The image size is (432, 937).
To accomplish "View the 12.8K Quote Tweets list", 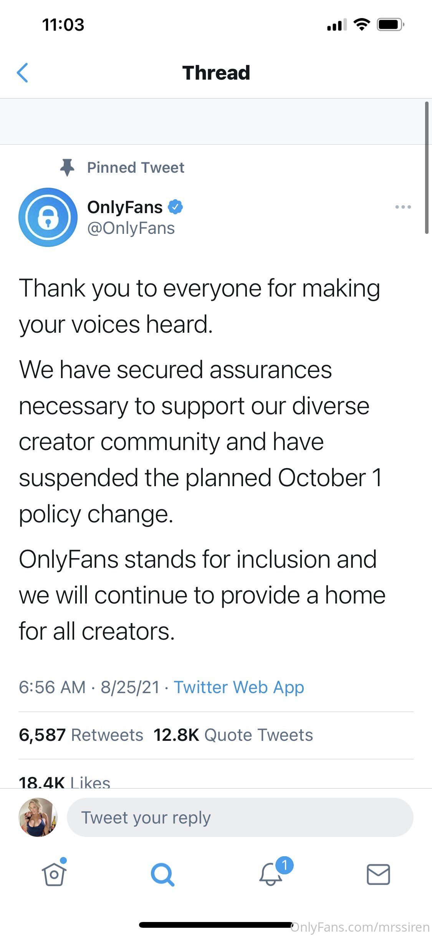I will pyautogui.click(x=233, y=735).
